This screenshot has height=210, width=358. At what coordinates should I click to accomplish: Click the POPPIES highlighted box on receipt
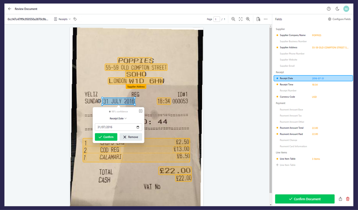click(135, 60)
